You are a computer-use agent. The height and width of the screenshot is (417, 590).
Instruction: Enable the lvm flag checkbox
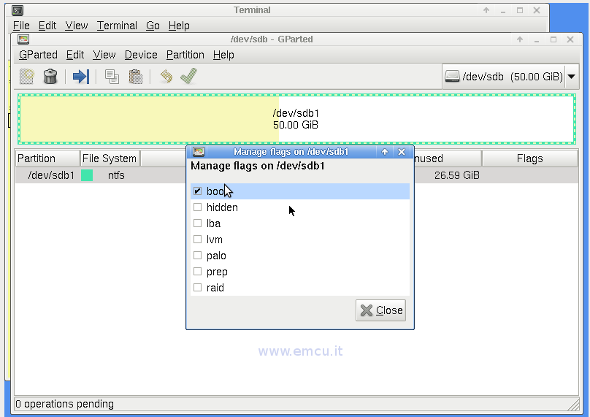coord(198,240)
